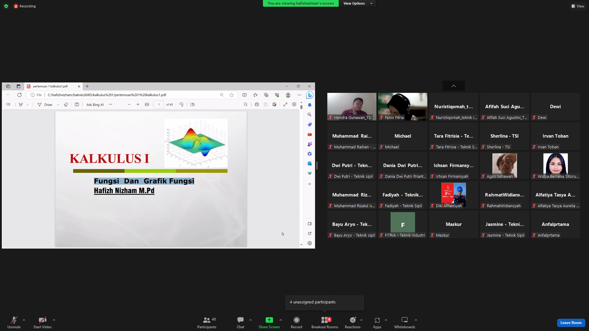Click the Fit to width icon
Screen dimensions: 589x331
click(147, 105)
